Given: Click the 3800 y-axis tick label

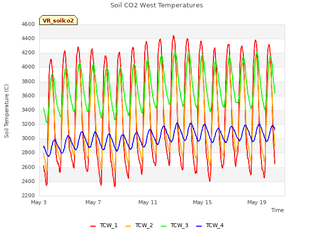Looking at the screenshot, I should pos(28,81).
